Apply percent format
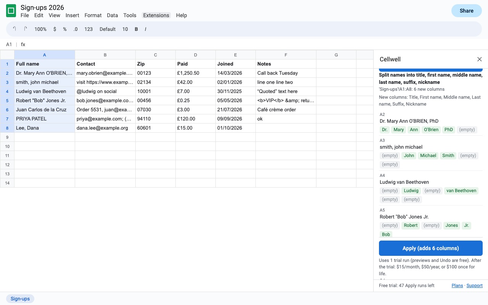The height and width of the screenshot is (305, 488). tap(65, 29)
